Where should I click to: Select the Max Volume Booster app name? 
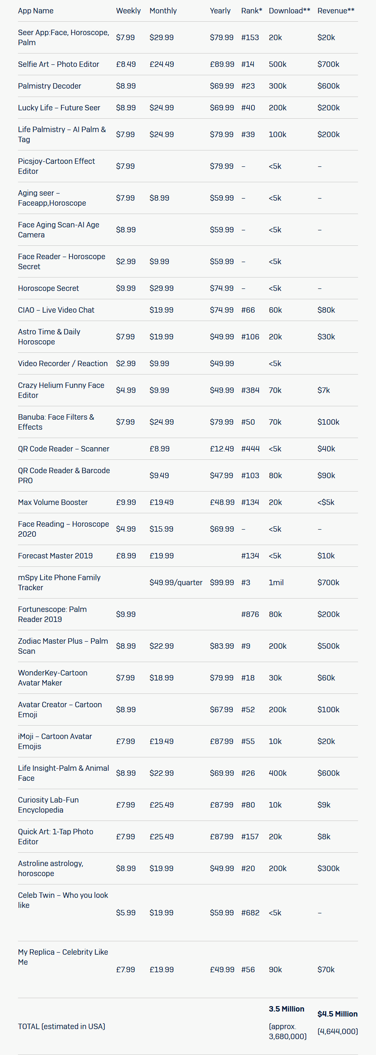tap(53, 502)
